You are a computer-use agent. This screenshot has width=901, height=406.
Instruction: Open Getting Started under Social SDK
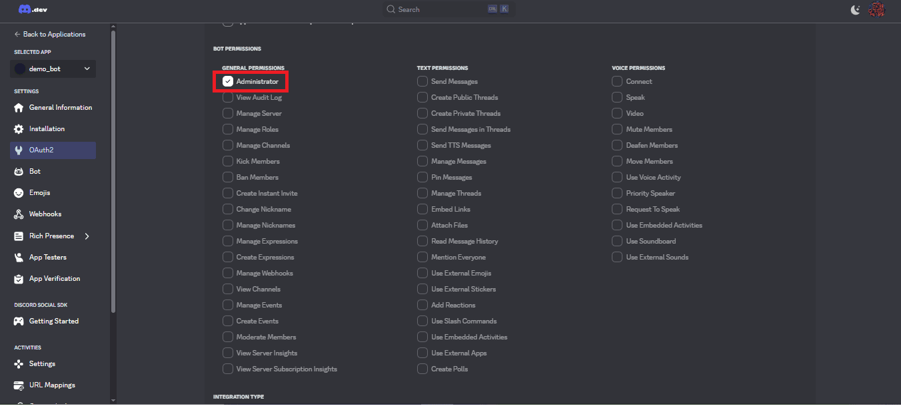(53, 321)
